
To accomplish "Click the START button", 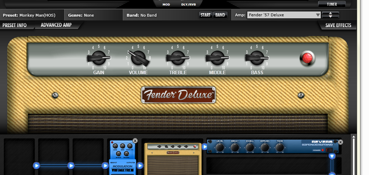I will [205, 15].
